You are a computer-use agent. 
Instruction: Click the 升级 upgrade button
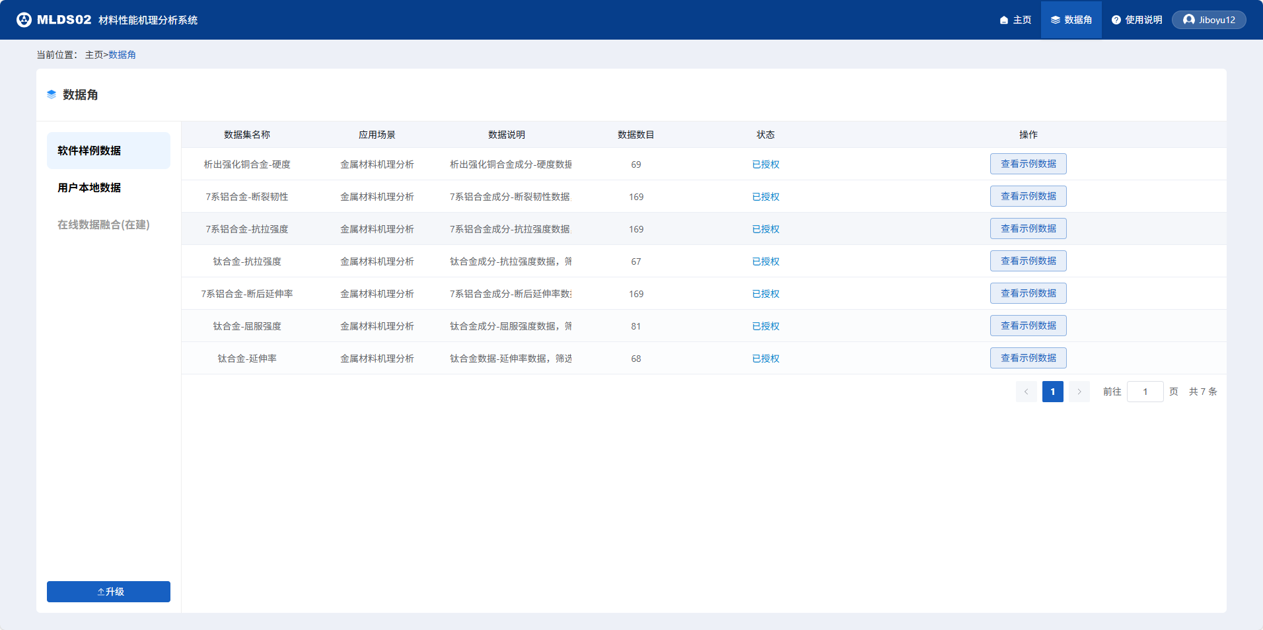(x=108, y=592)
